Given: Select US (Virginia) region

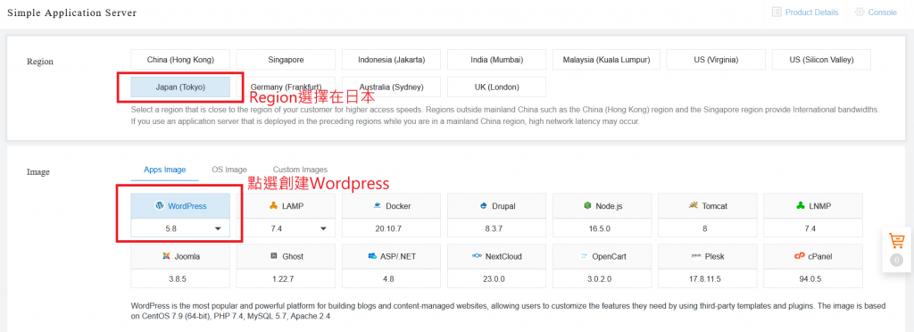Looking at the screenshot, I should 716,60.
